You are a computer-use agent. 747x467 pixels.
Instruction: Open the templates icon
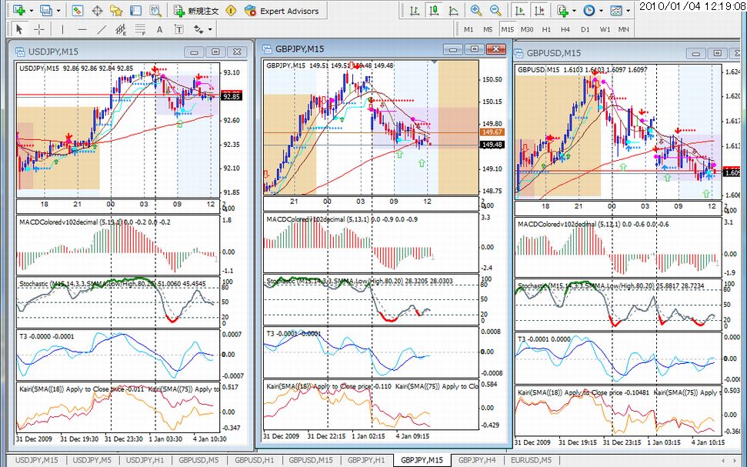(616, 10)
